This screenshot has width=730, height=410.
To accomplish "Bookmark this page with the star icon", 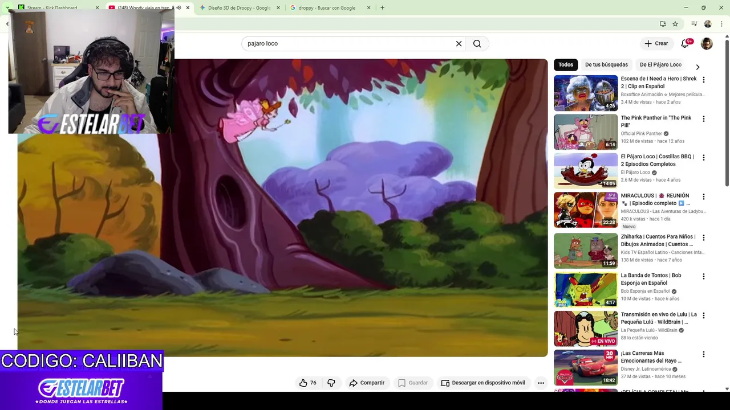I will point(675,24).
